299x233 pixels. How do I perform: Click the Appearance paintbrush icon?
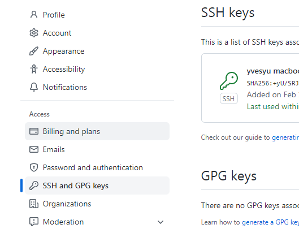[x=34, y=51]
